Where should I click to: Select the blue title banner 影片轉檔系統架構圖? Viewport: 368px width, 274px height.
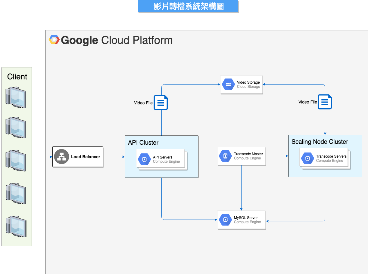pyautogui.click(x=188, y=6)
